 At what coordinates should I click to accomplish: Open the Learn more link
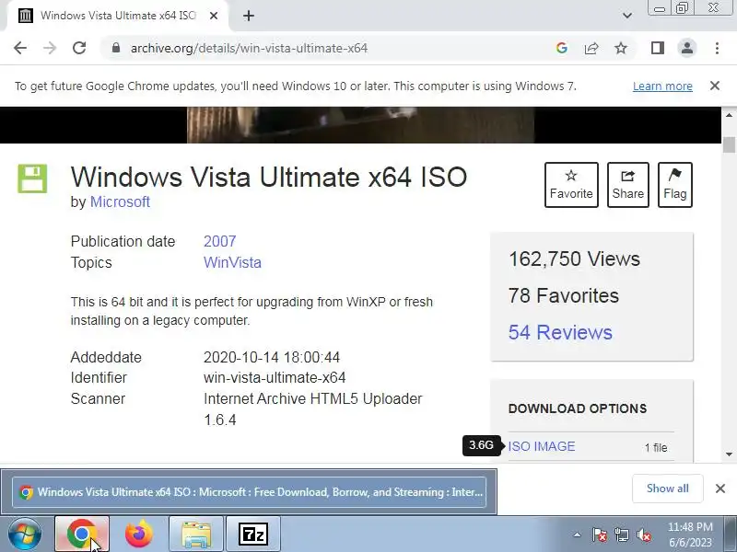coord(662,86)
